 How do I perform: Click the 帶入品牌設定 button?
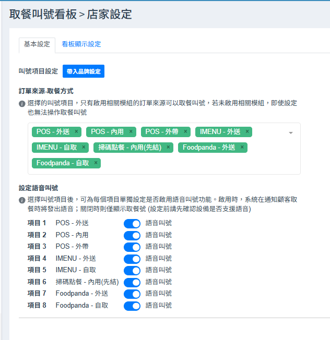point(84,71)
